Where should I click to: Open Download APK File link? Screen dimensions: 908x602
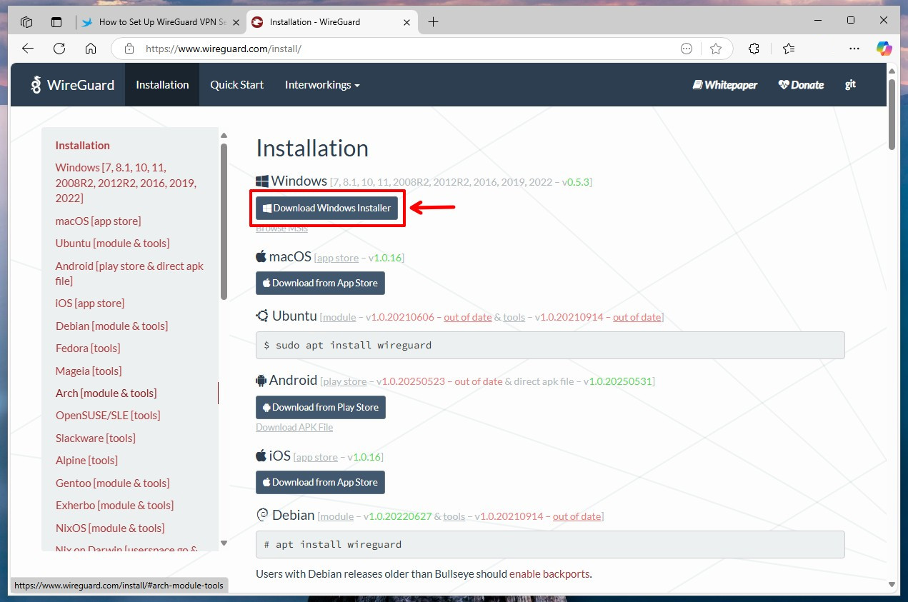click(294, 427)
